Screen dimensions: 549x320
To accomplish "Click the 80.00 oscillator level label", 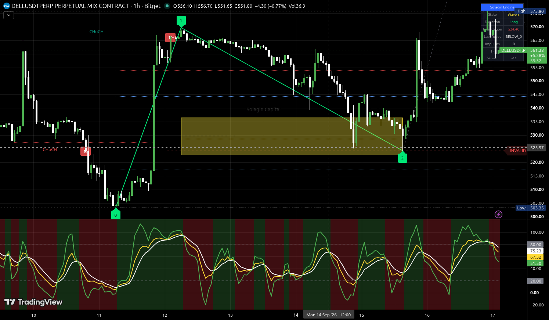I will [x=536, y=245].
